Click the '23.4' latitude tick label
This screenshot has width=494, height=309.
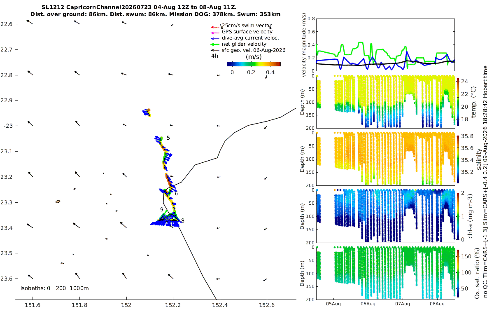(x=7, y=228)
